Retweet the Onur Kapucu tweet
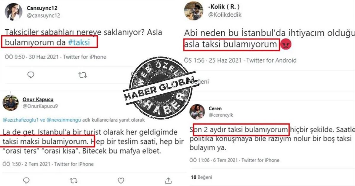Image resolution: width=355 pixels, height=186 pixels. [x=73, y=181]
